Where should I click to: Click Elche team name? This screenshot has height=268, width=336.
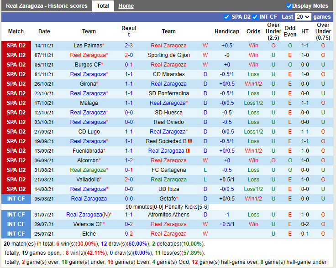tap(89, 234)
